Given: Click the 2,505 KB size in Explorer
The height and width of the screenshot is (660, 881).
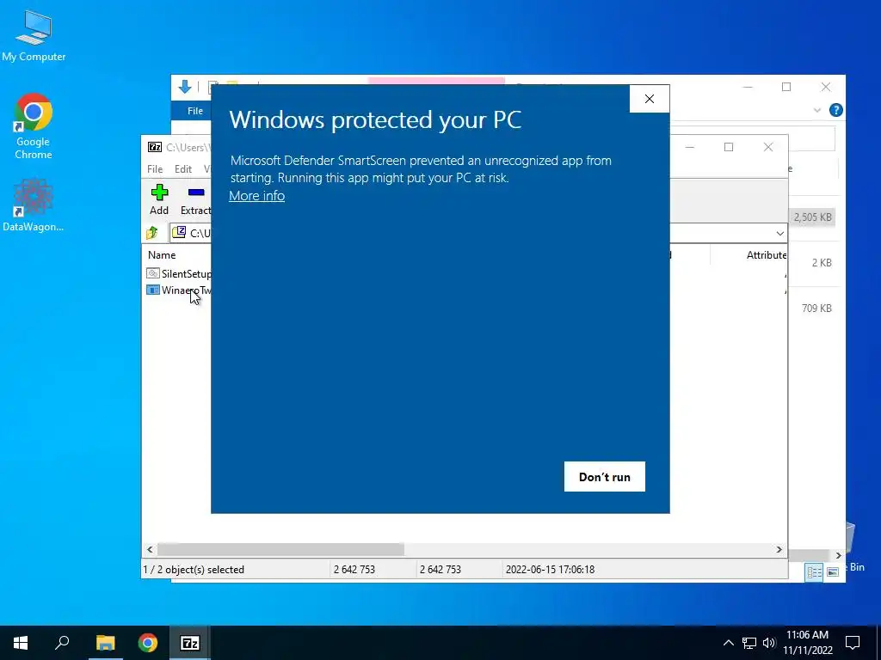Looking at the screenshot, I should pos(812,217).
